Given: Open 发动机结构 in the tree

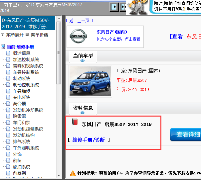Looking at the screenshot, I should pos(24,135).
